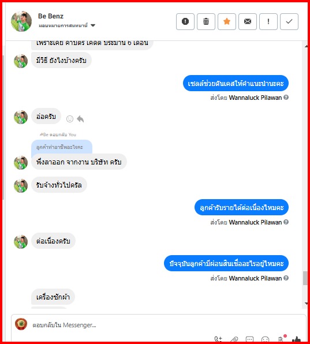Open the assign conversation dropdown arrow
Viewport: 310px width, 344px height.
coord(93,25)
